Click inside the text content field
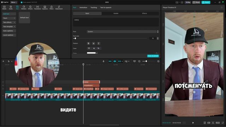The height and width of the screenshot is (127, 226). point(116,22)
